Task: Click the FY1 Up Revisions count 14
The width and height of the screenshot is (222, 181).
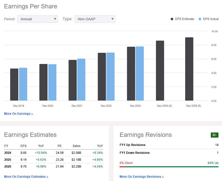Action: tap(217, 145)
